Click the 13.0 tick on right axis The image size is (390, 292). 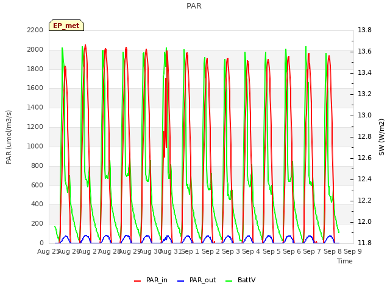pos(364,115)
